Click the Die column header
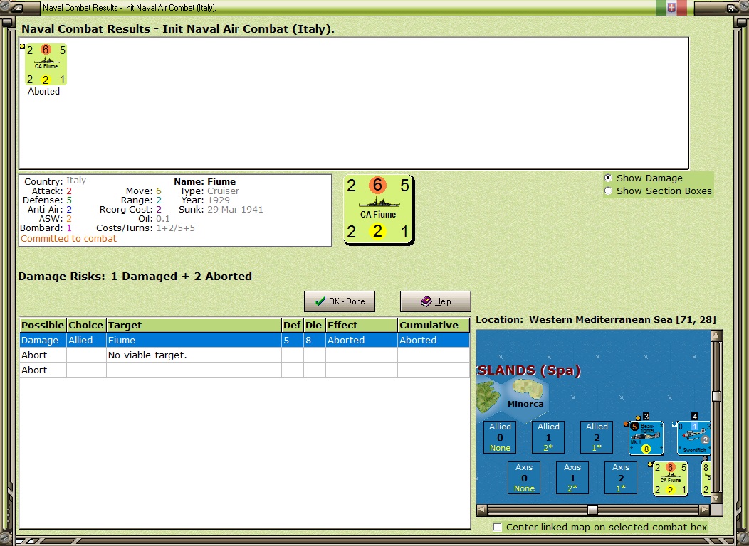This screenshot has height=546, width=749. [314, 325]
